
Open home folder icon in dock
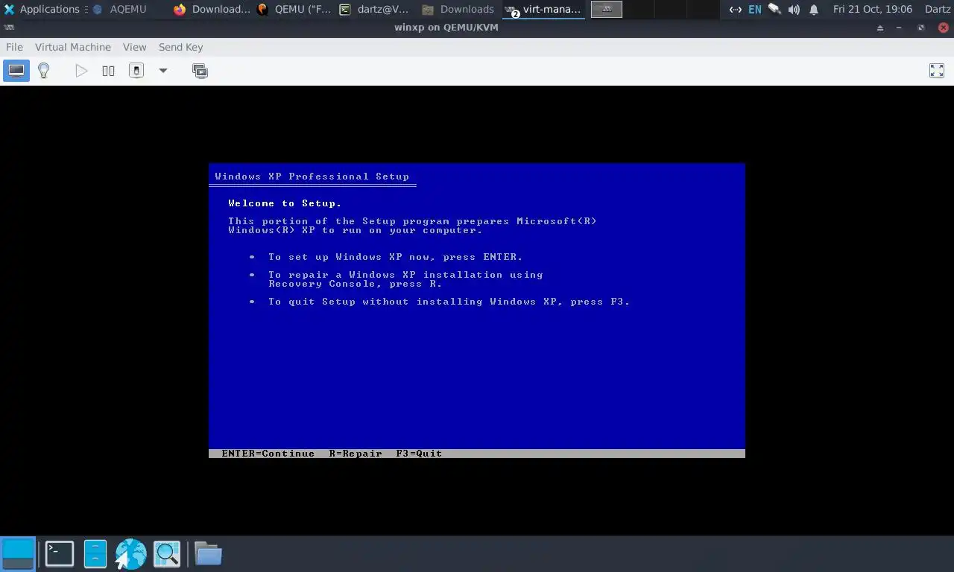pyautogui.click(x=208, y=554)
